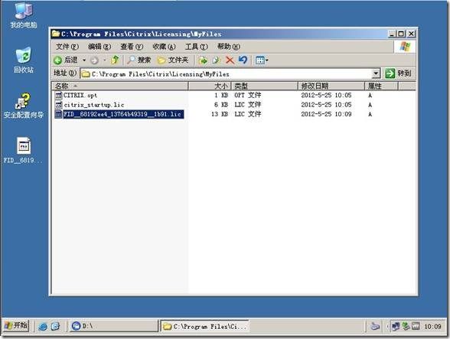Click the address bar path field
Viewport: 450px width, 339px height.
click(x=227, y=73)
